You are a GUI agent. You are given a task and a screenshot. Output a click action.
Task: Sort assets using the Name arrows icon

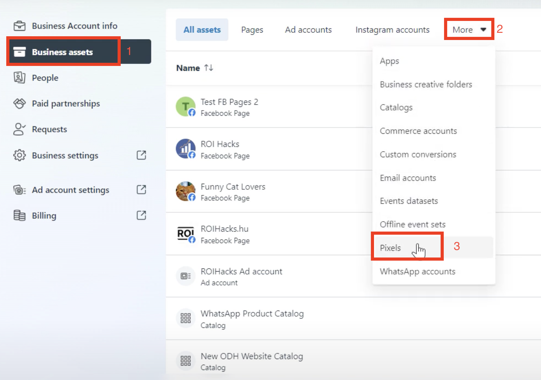[x=209, y=68]
